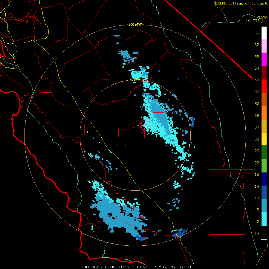
Task: Click legend value 50
Action: click(x=257, y=80)
